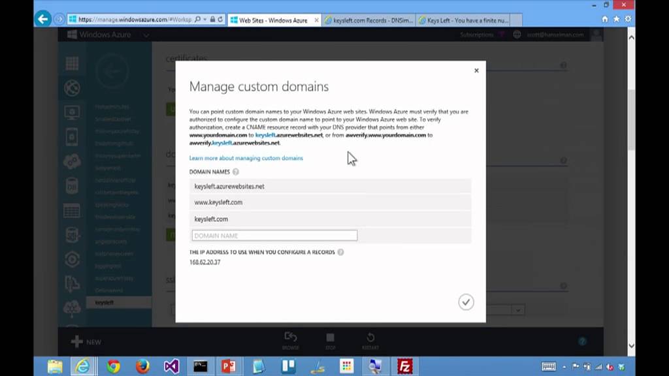Show help for A records IP address

coord(340,253)
